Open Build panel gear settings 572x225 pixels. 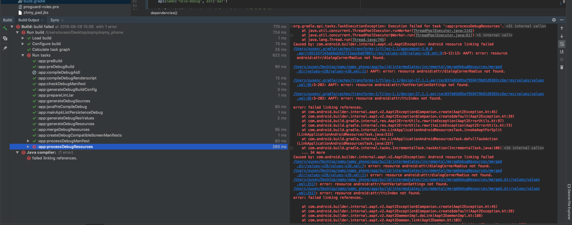pyautogui.click(x=554, y=20)
